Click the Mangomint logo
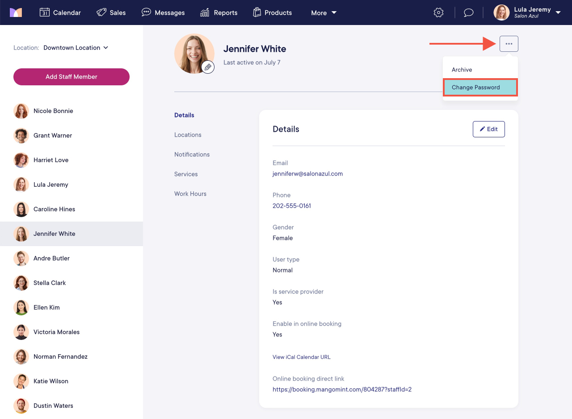The image size is (572, 419). pyautogui.click(x=17, y=12)
